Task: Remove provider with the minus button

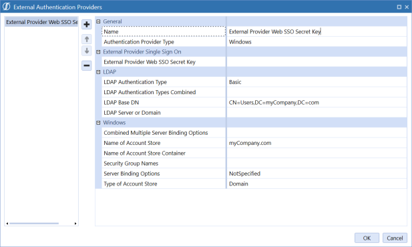Action: point(86,65)
